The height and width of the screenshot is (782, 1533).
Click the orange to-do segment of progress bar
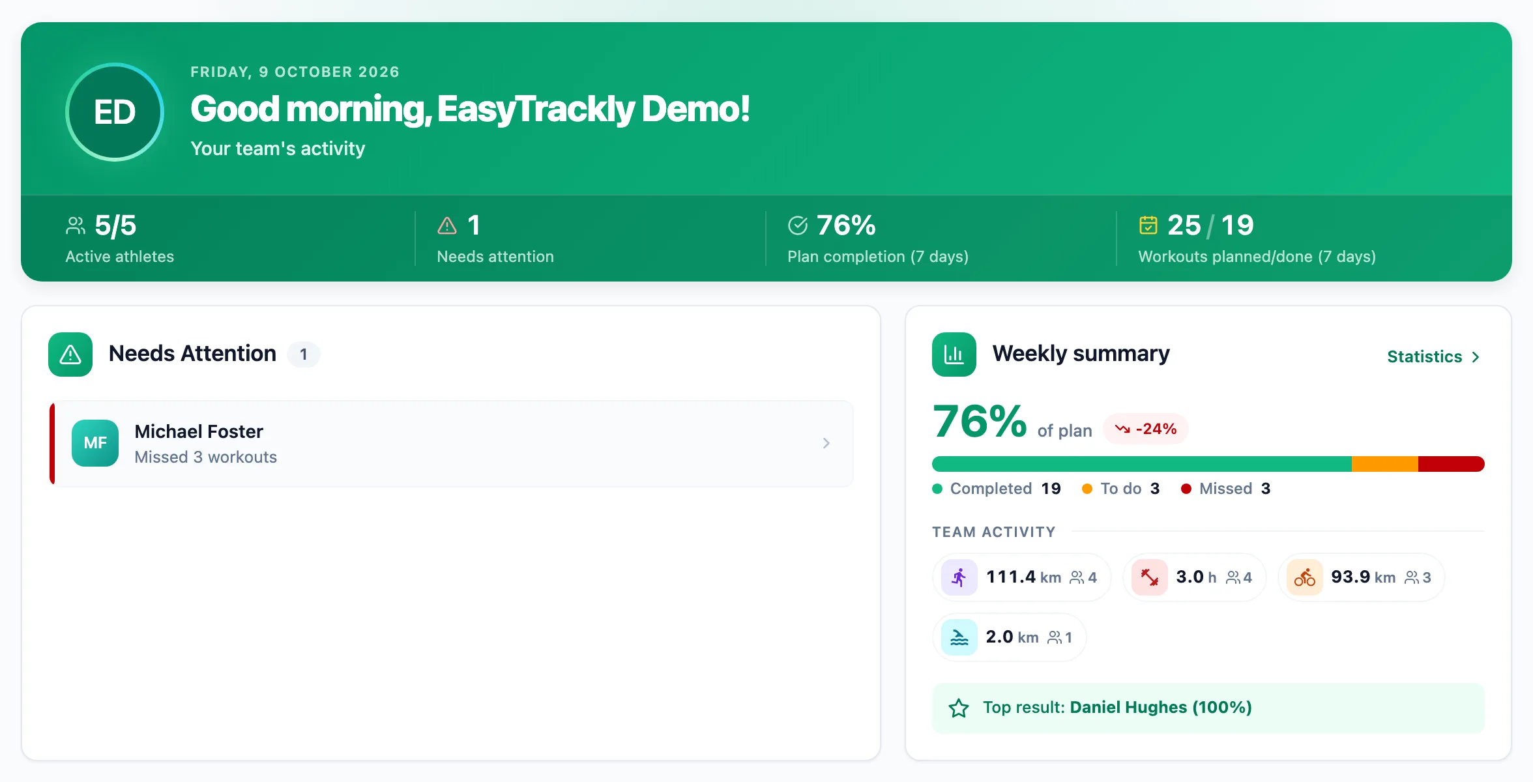point(1385,464)
